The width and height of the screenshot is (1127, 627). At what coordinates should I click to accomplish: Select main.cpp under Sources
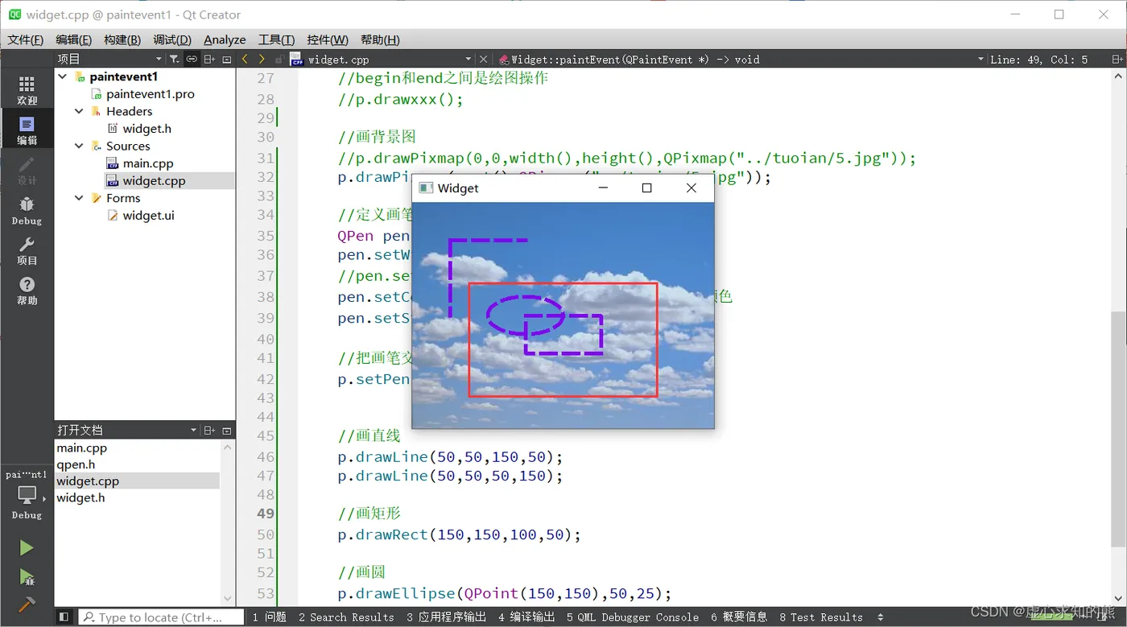pyautogui.click(x=148, y=163)
